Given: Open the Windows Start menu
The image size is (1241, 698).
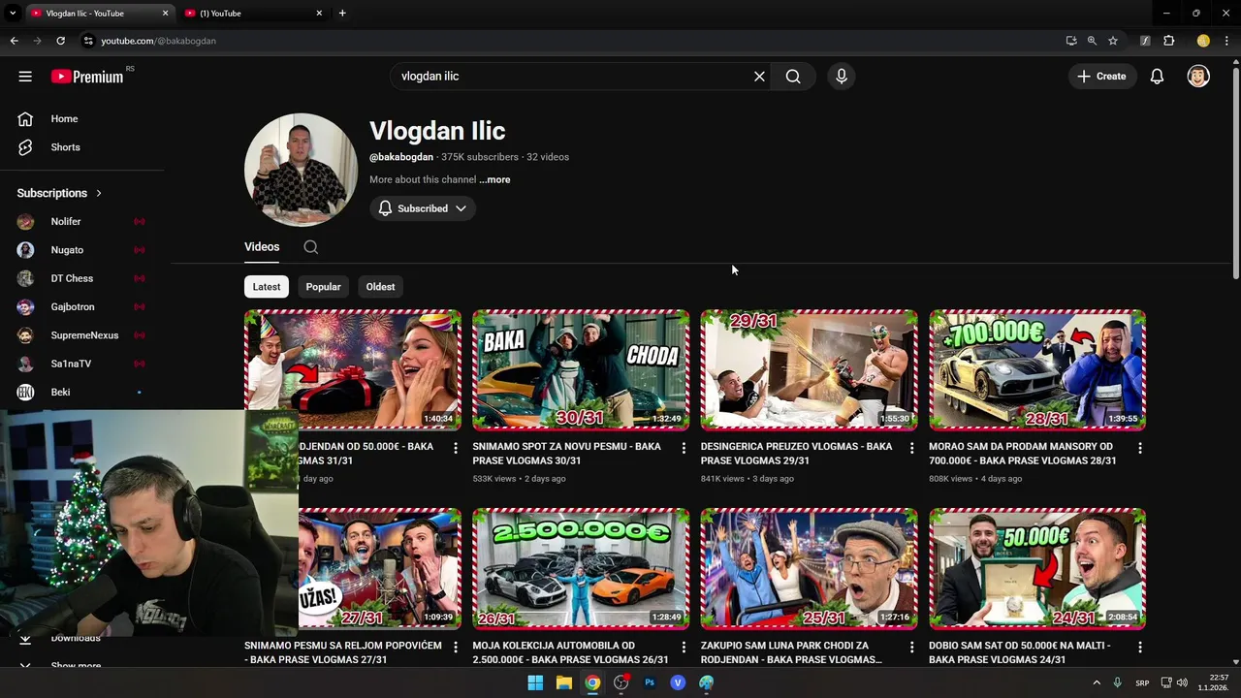Looking at the screenshot, I should pyautogui.click(x=535, y=682).
